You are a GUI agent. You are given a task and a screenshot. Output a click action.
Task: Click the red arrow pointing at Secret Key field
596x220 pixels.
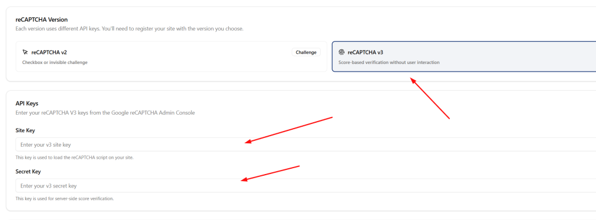pos(270,173)
